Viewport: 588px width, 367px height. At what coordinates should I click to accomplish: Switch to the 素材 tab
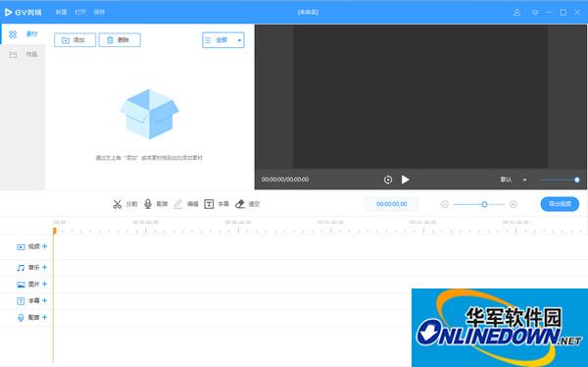tap(23, 34)
